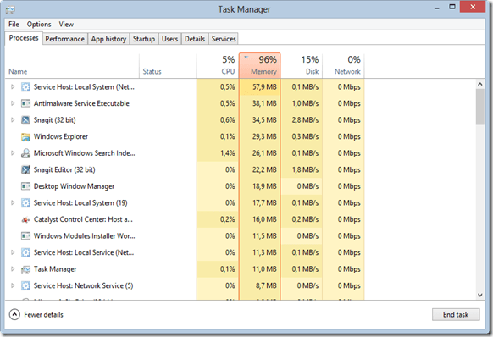Click the vertical scrollbar thumb
The height and width of the screenshot is (337, 493).
[x=479, y=107]
